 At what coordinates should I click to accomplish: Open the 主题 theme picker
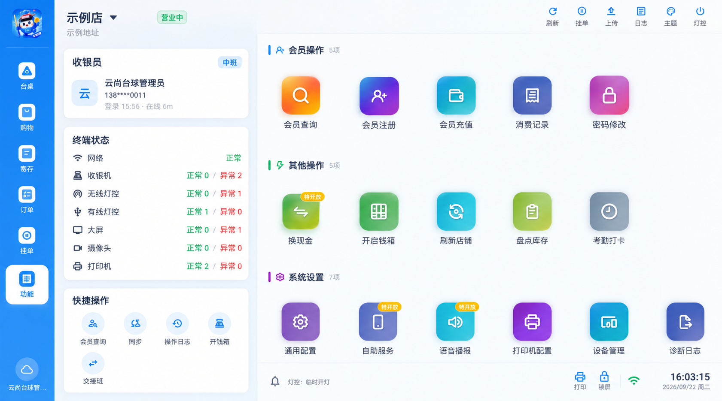[670, 17]
